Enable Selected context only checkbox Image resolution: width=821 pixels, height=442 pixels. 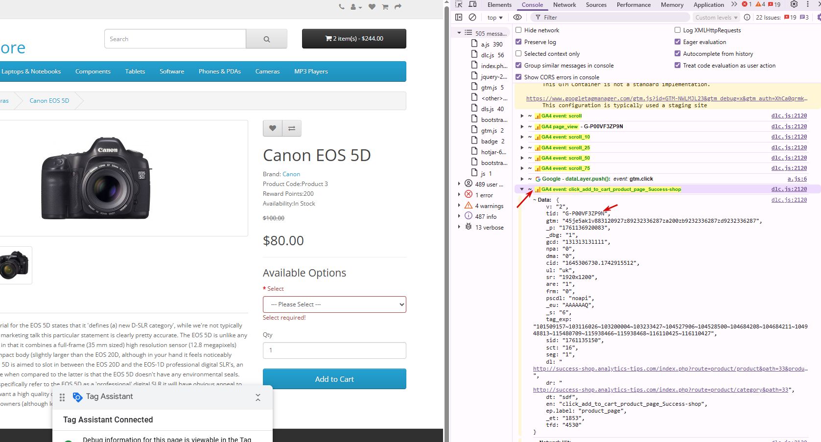(x=518, y=54)
